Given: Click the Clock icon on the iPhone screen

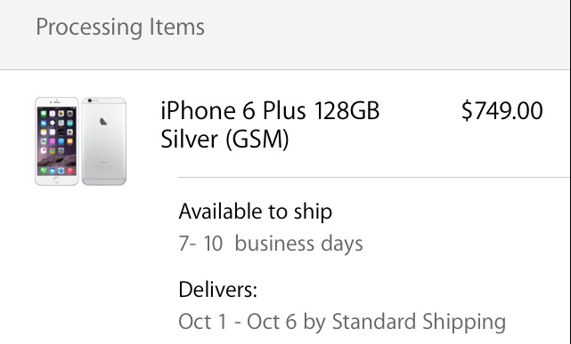Looking at the screenshot, I should point(53,123).
